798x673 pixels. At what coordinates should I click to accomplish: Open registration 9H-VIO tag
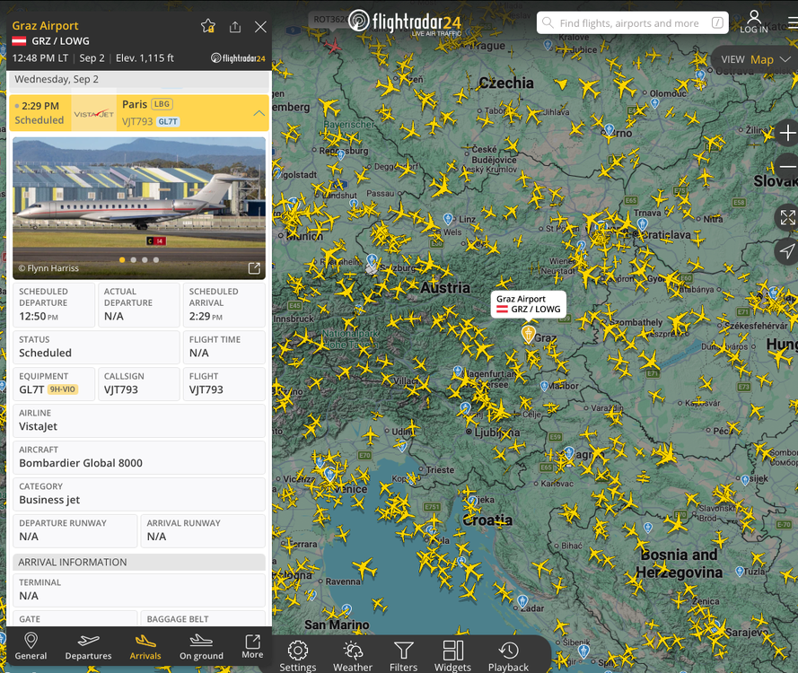tap(63, 389)
